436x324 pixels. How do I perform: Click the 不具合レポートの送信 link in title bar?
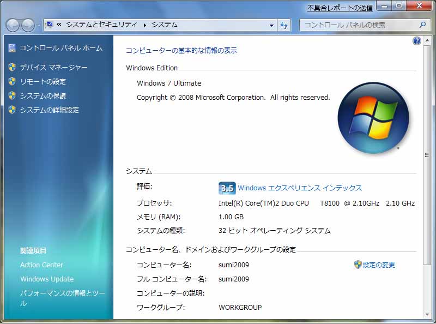[340, 8]
